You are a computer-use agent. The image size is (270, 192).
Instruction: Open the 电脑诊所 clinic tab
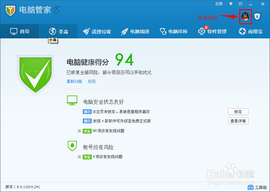[x=174, y=31]
